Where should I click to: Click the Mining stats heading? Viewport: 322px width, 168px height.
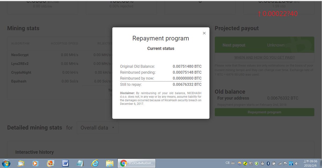[x=23, y=28]
